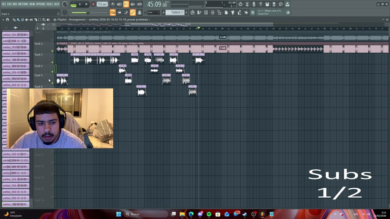Click the 45:09:00 time display
This screenshot has height=219, width=390.
tap(157, 4)
